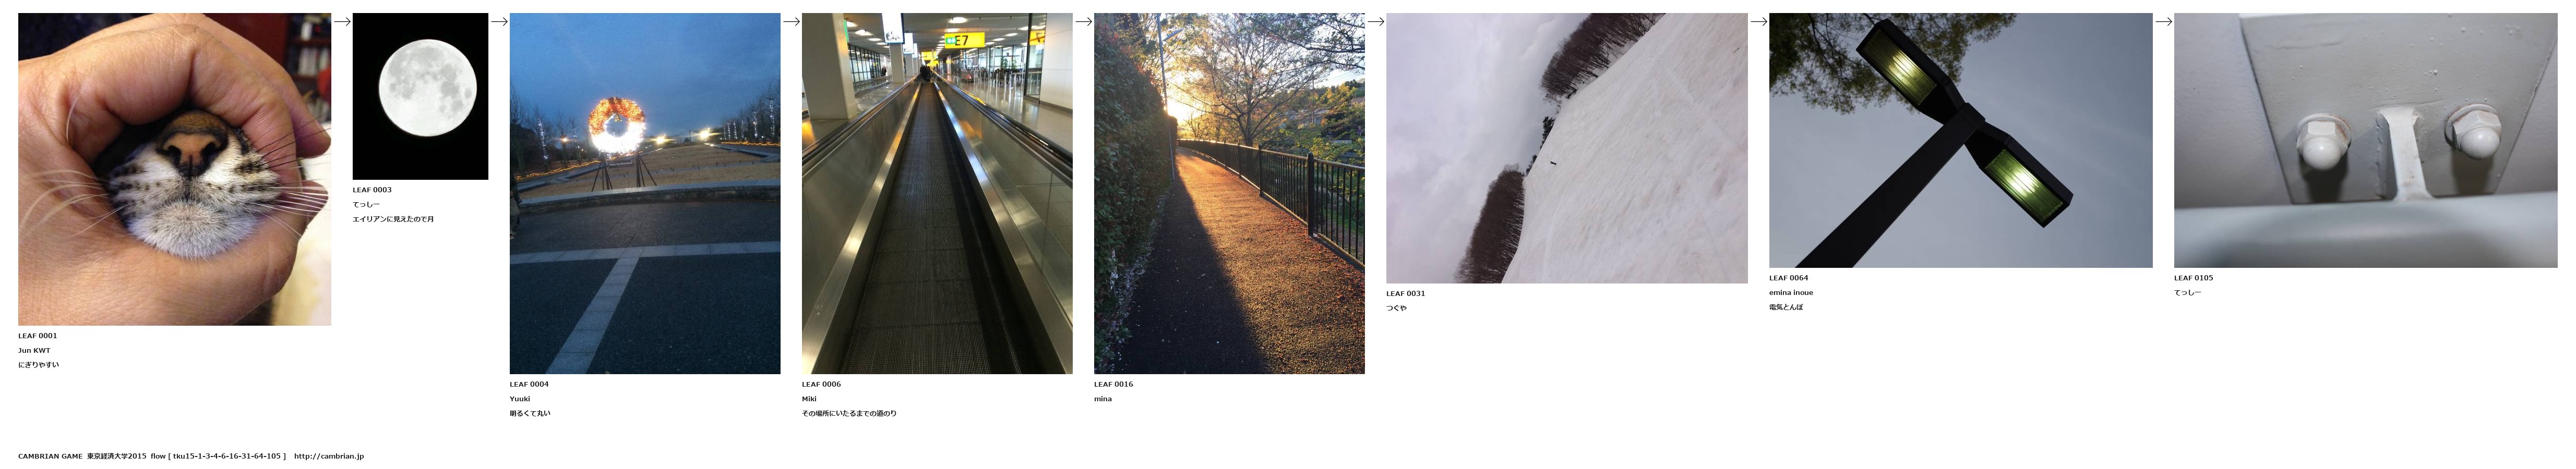Screen dimensions: 2576x469
Task: Open the illuminated wreath photo
Action: tap(645, 193)
